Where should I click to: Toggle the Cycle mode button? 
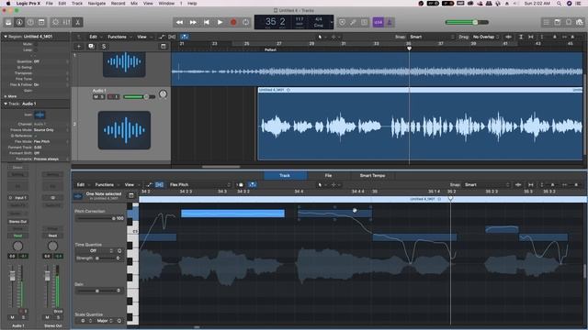click(x=245, y=22)
